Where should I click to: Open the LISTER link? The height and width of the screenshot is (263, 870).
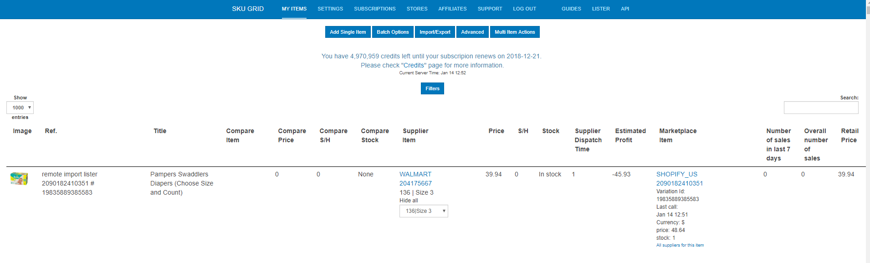(601, 9)
